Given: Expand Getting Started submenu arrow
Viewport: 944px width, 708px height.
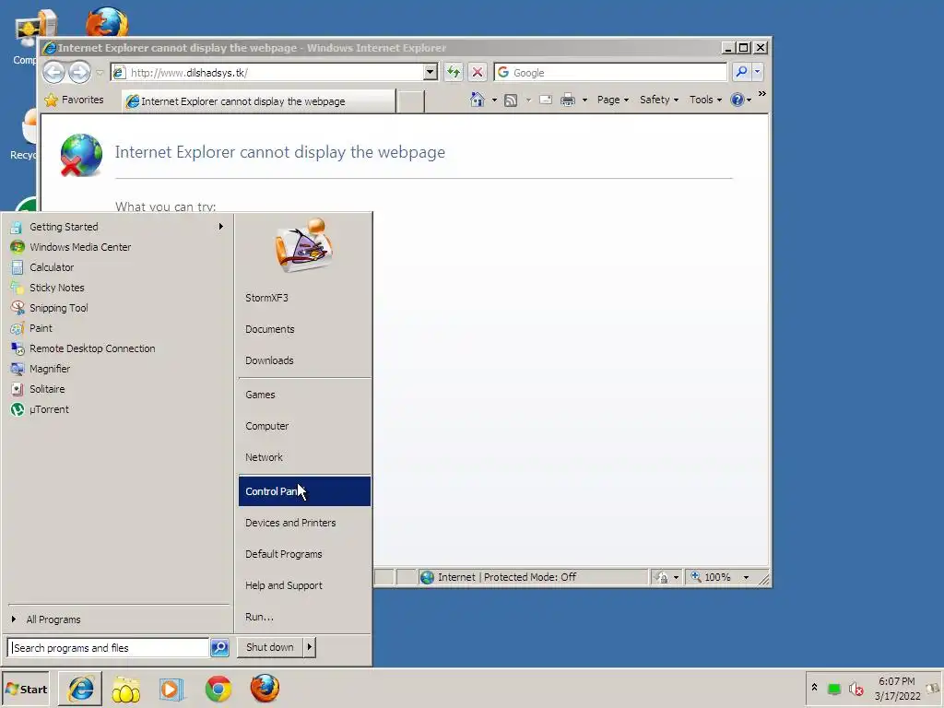Looking at the screenshot, I should (x=221, y=227).
